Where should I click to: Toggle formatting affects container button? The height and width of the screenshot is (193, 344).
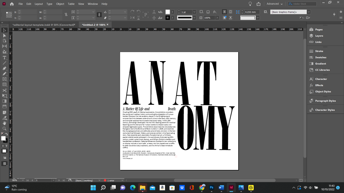tap(3, 146)
